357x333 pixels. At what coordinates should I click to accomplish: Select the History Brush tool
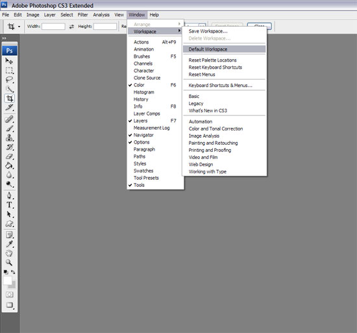(9, 147)
